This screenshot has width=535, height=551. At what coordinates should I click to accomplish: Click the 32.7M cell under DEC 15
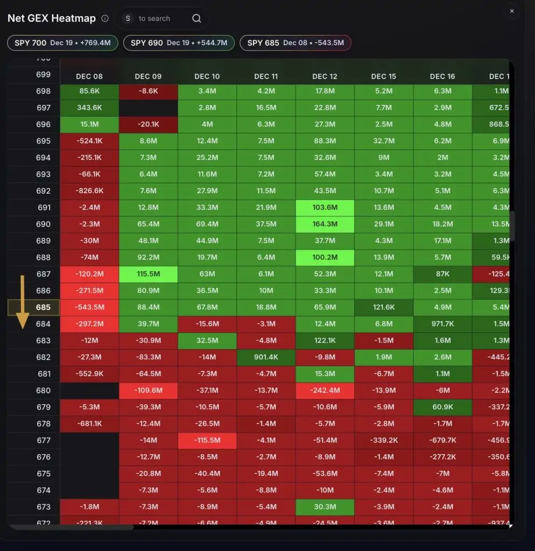coord(384,141)
